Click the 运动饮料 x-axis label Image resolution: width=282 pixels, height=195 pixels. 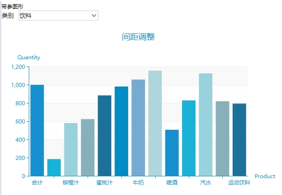click(239, 183)
